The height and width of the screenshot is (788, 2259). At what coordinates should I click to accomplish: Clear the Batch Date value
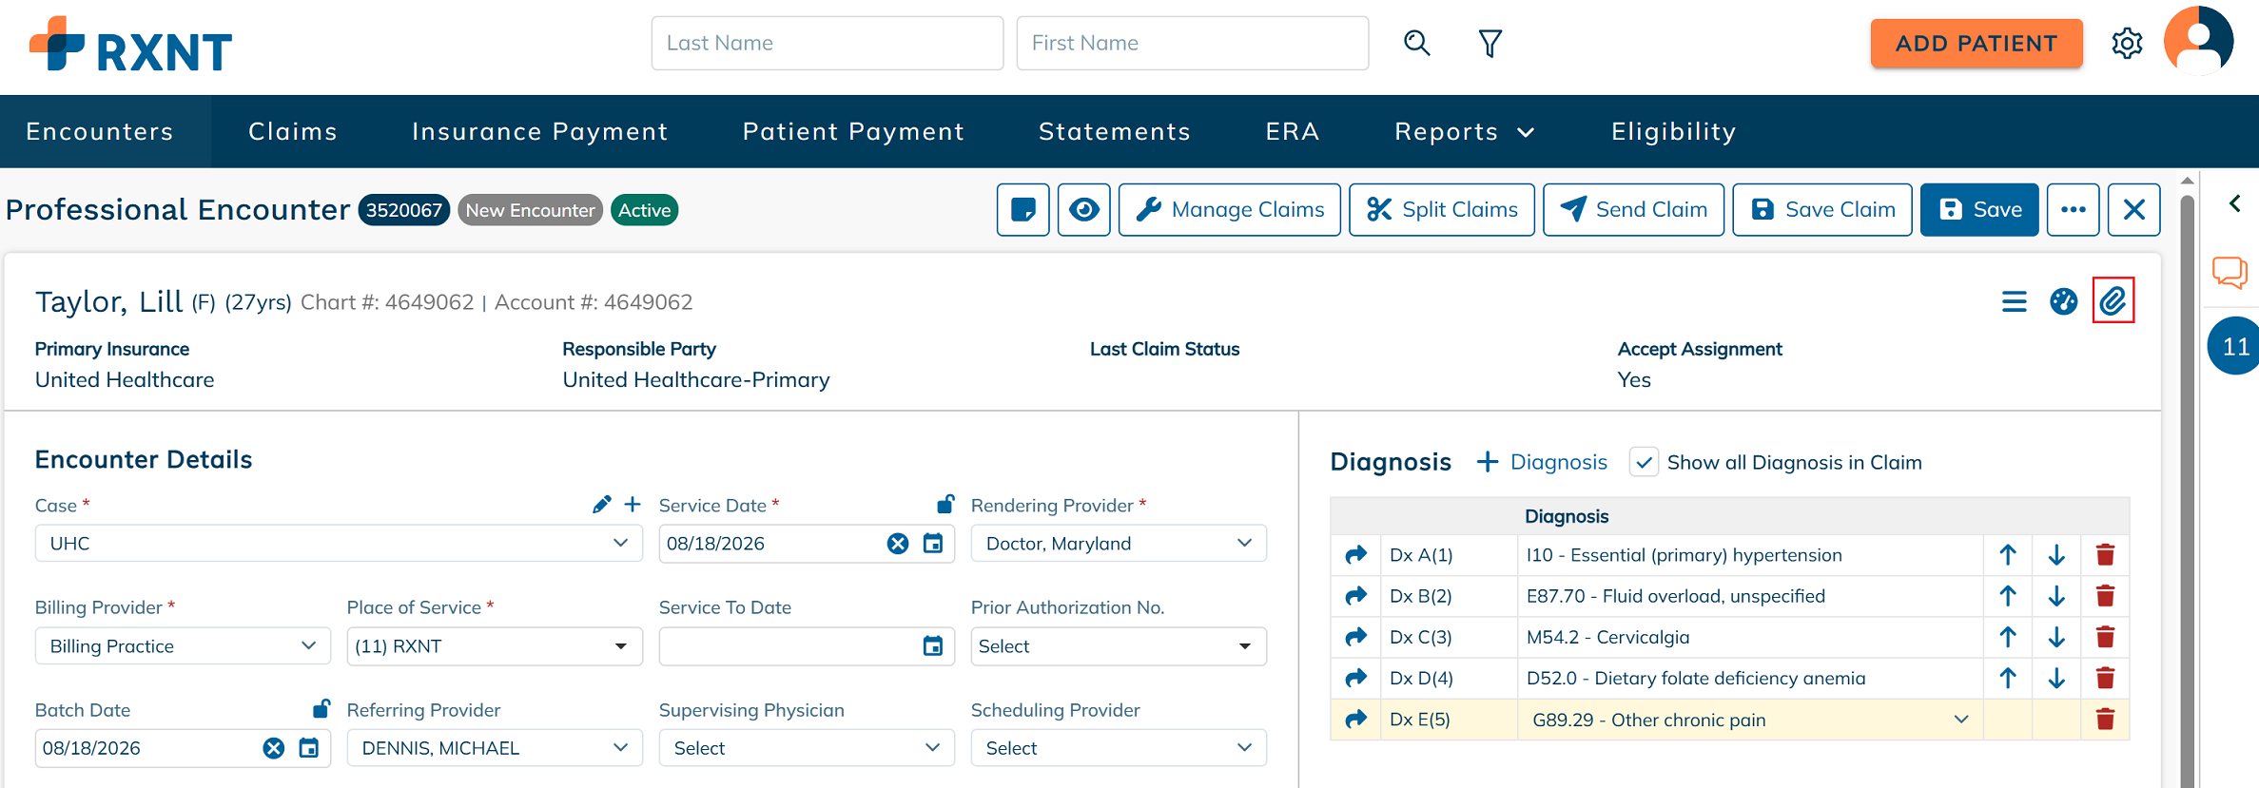274,748
